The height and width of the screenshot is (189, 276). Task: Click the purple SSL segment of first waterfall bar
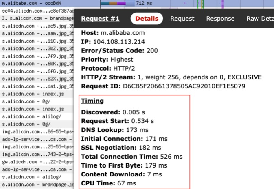click(x=121, y=3)
